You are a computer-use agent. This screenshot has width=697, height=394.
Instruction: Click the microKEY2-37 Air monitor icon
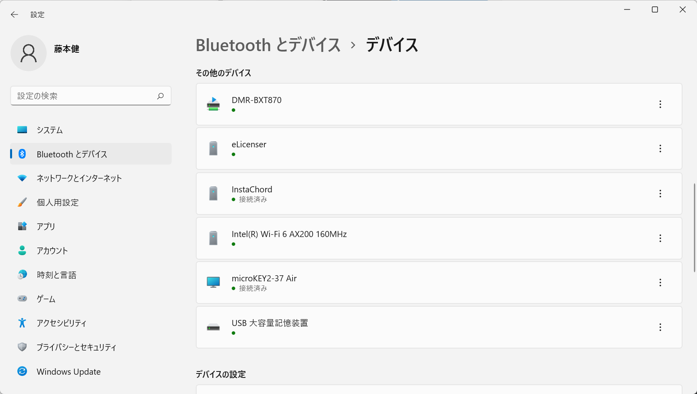[213, 282]
